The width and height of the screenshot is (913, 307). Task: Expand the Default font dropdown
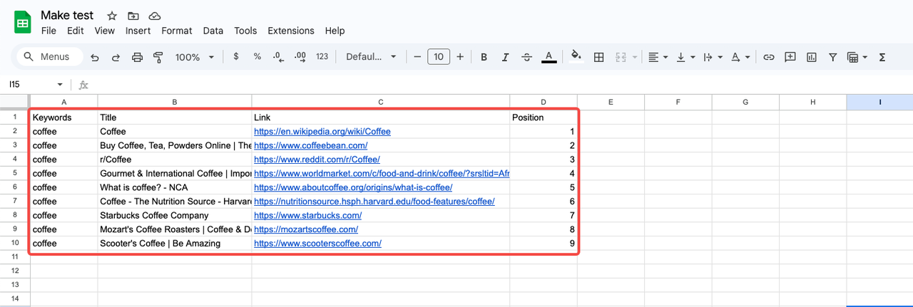pos(371,57)
